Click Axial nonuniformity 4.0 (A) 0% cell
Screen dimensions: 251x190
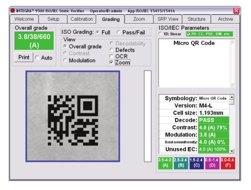tap(214, 142)
